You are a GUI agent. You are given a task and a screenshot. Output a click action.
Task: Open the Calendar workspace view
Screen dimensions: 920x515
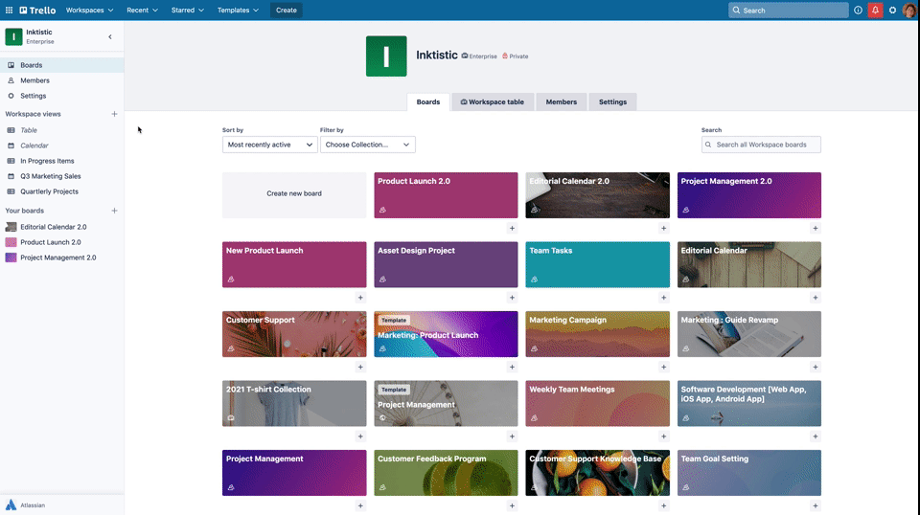coord(61,146)
